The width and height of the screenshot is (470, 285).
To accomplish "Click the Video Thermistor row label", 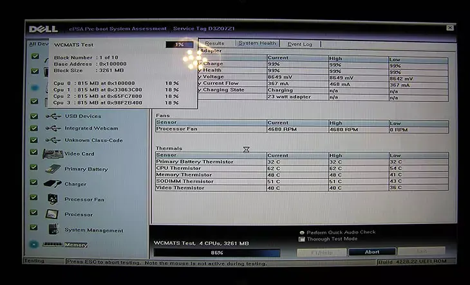I will click(180, 188).
